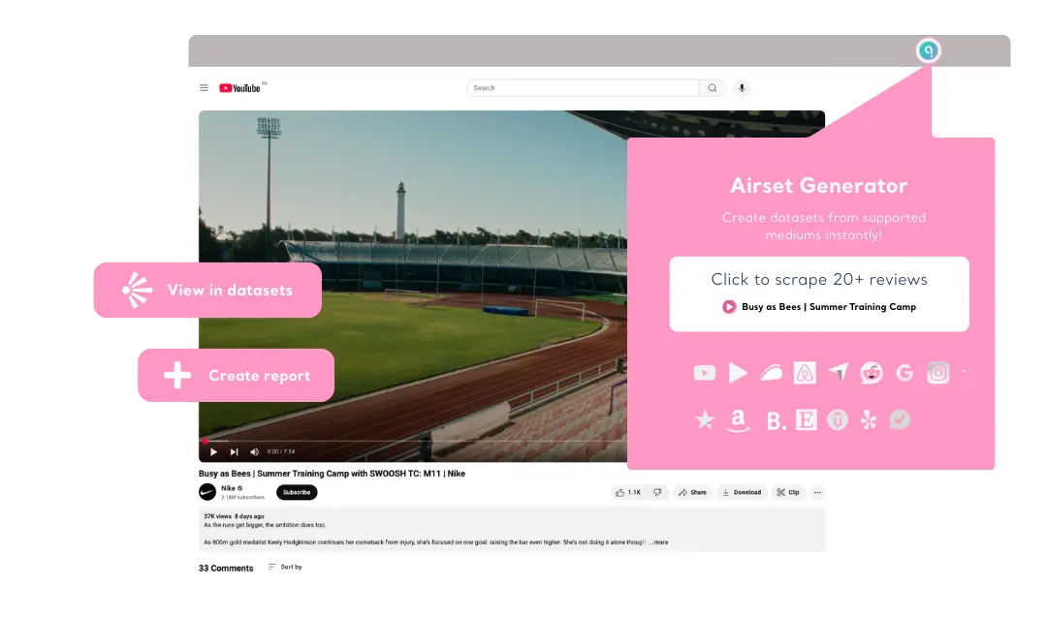Click to scrape 20+ reviews
This screenshot has width=1047, height=618.
819,279
